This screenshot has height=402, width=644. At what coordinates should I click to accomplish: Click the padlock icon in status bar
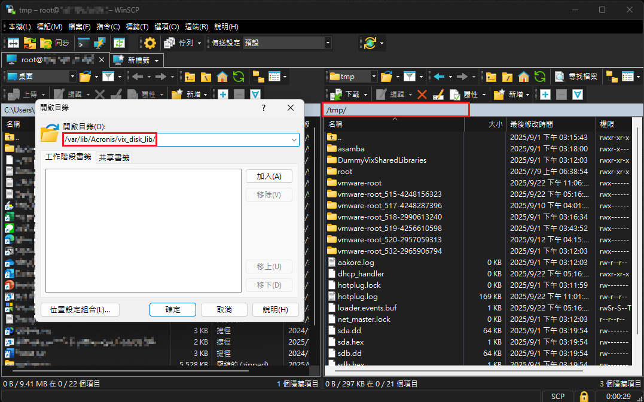[584, 397]
